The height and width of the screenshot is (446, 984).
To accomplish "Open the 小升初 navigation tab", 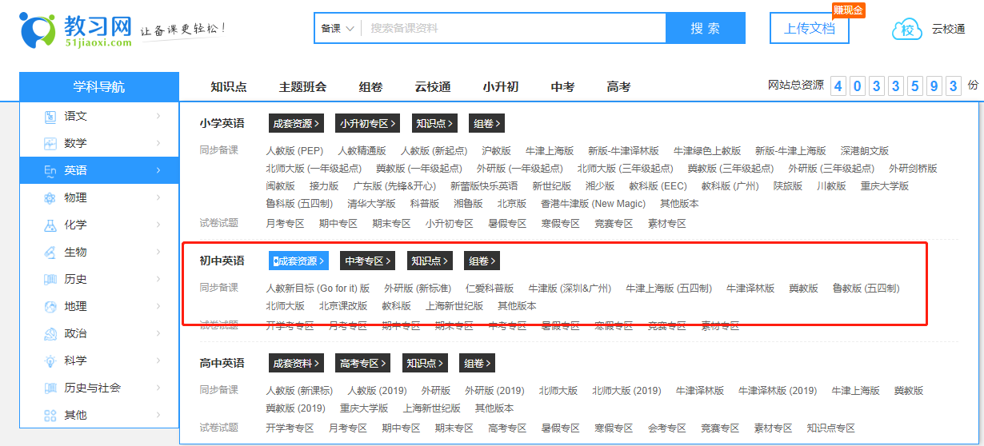I will coord(501,87).
